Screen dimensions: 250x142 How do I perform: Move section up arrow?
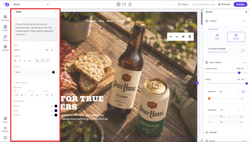[x=171, y=37]
